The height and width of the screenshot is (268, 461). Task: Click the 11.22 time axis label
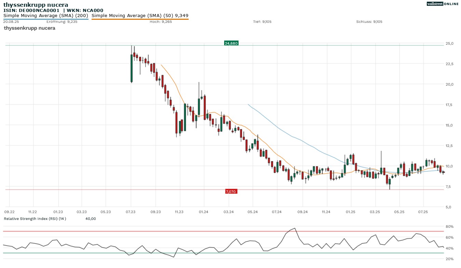coord(32,212)
